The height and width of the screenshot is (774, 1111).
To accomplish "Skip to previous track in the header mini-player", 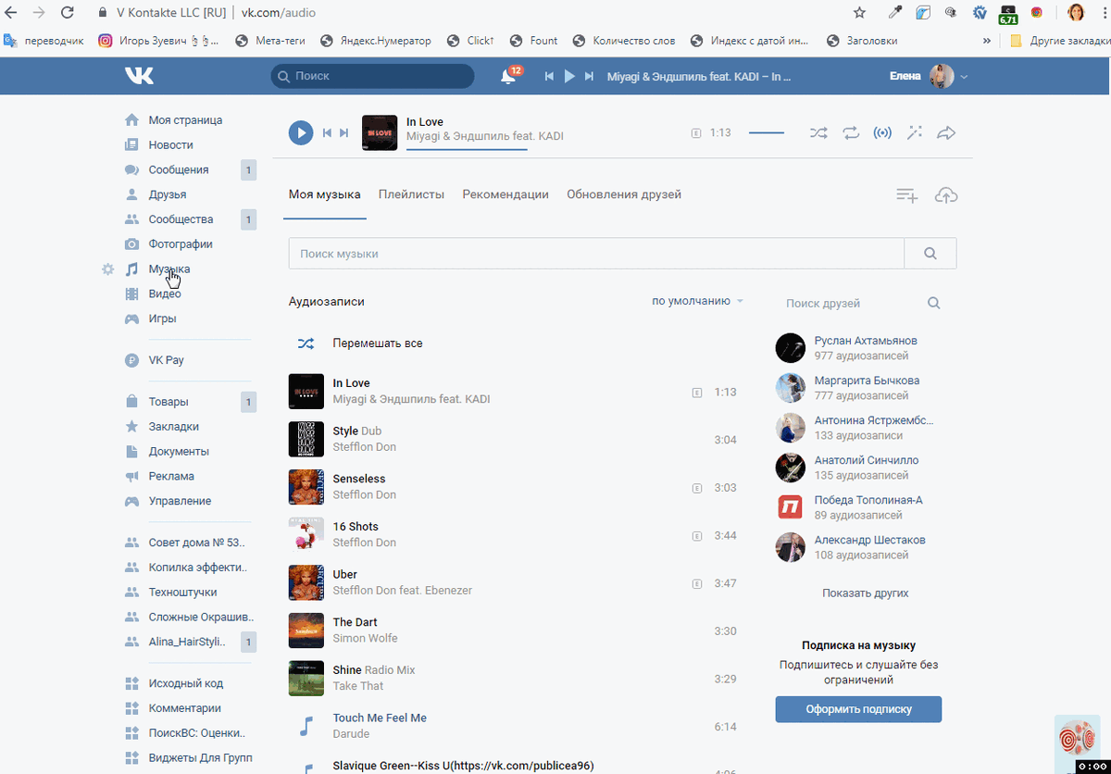I will pyautogui.click(x=549, y=76).
